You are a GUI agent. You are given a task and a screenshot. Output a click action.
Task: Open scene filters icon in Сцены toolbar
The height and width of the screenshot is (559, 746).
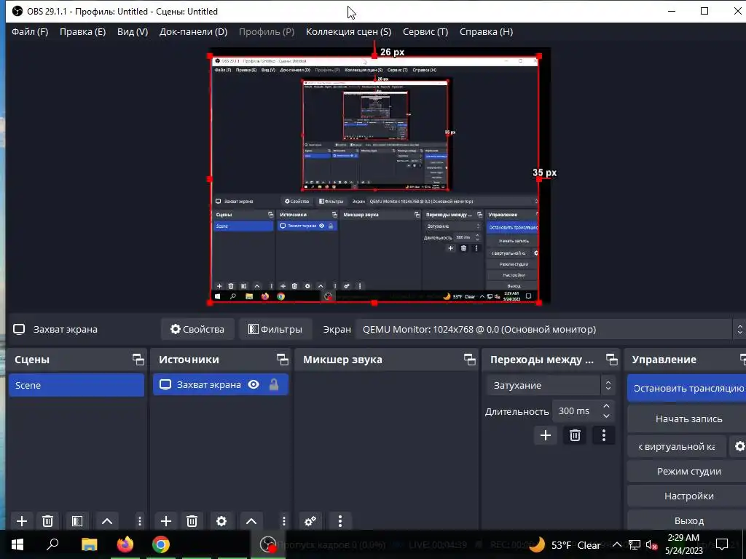coord(77,521)
